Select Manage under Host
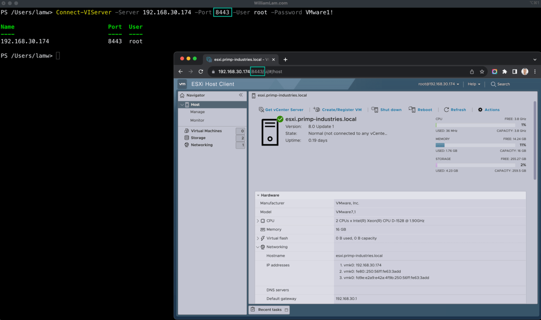Screen dimensions: 541x320 [197, 112]
